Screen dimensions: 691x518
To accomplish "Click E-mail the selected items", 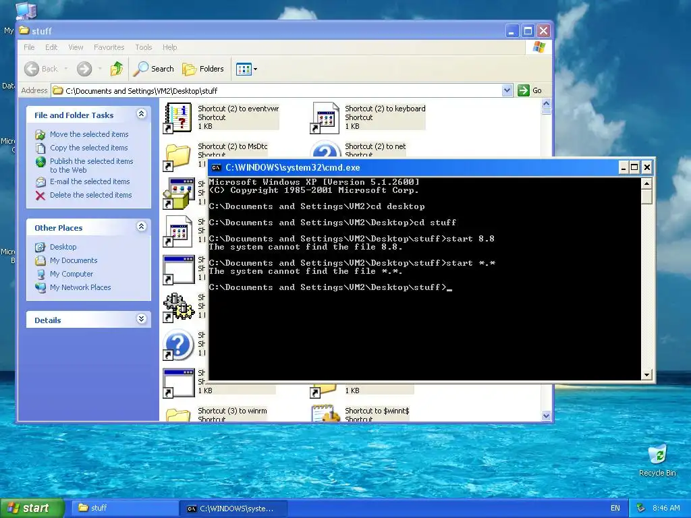I will pyautogui.click(x=90, y=181).
